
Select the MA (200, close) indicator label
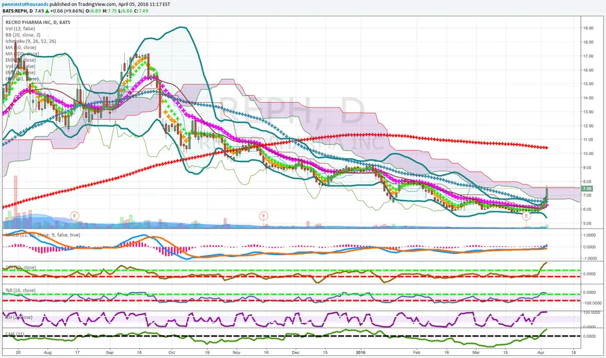click(x=22, y=54)
